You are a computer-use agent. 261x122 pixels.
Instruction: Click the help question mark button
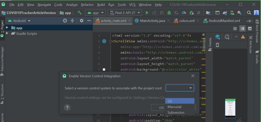67,108
